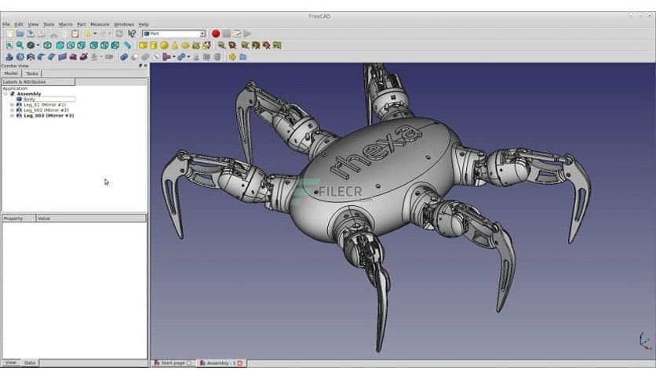Image resolution: width=656 pixels, height=379 pixels.
Task: Create a new document with the New icon
Action: pyautogui.click(x=9, y=34)
